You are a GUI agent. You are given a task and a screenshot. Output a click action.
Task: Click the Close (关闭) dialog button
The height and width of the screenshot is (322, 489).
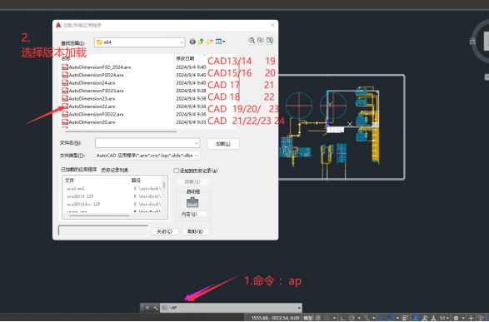(165, 231)
